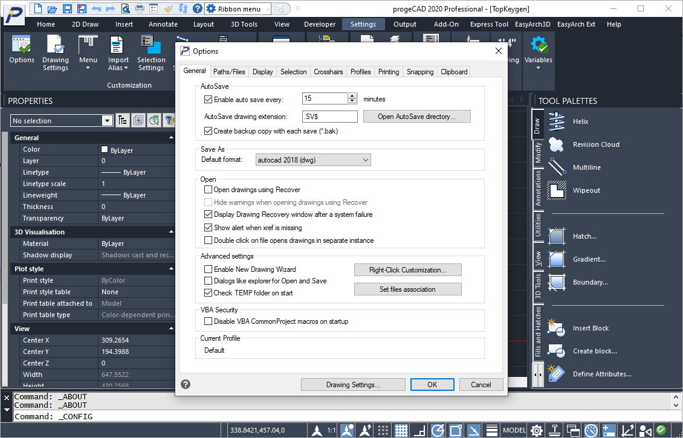Click the Redo arrow icon

pos(110,8)
